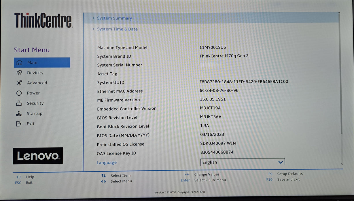Click the Ethernet MAC Address label
Screen dimensions: 354x201
pyautogui.click(x=120, y=91)
